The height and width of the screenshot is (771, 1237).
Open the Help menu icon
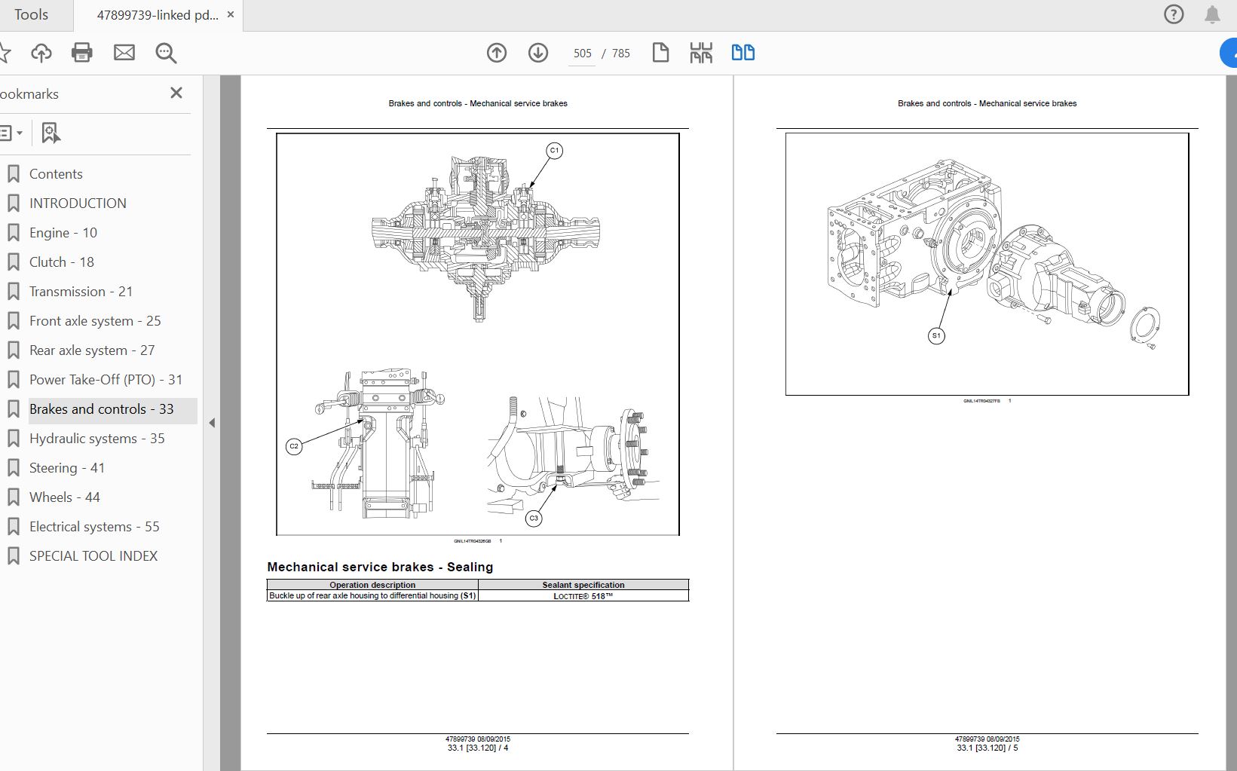tap(1174, 14)
